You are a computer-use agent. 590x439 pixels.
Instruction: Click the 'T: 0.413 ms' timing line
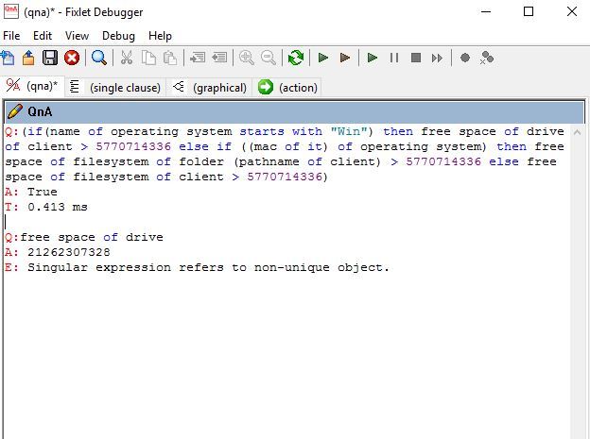(46, 207)
